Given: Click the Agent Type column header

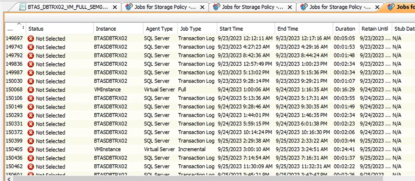Looking at the screenshot, I should click(159, 29).
